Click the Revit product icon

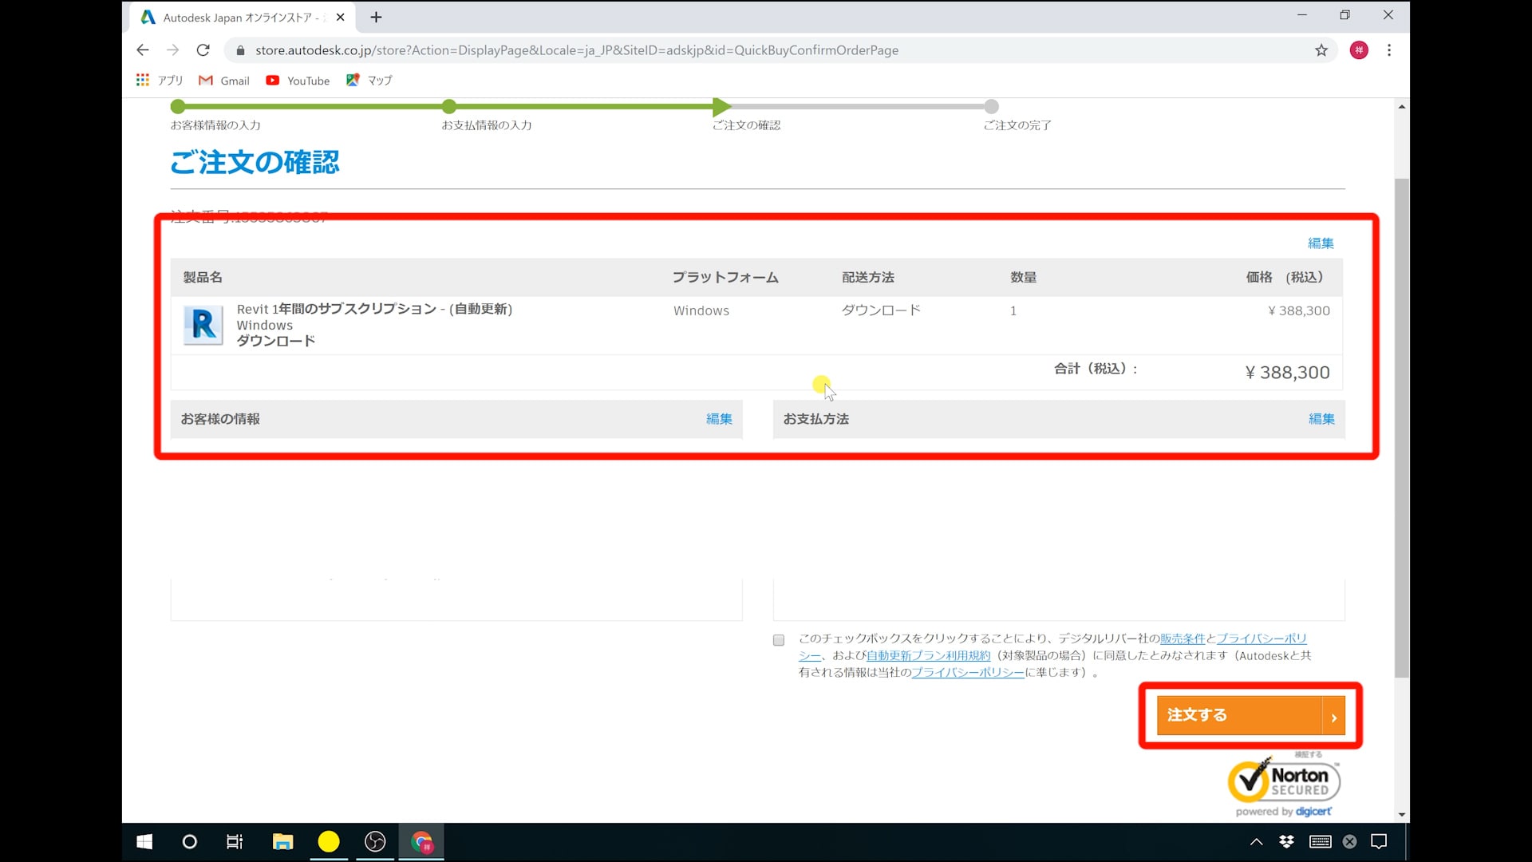[x=203, y=325]
